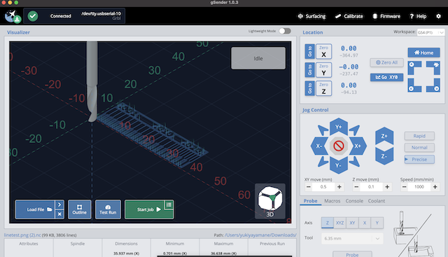The width and height of the screenshot is (448, 257).
Task: Select Normal jog preset
Action: 419,148
